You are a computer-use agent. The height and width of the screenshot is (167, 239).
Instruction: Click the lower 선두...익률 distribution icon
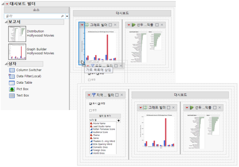click(x=192, y=108)
